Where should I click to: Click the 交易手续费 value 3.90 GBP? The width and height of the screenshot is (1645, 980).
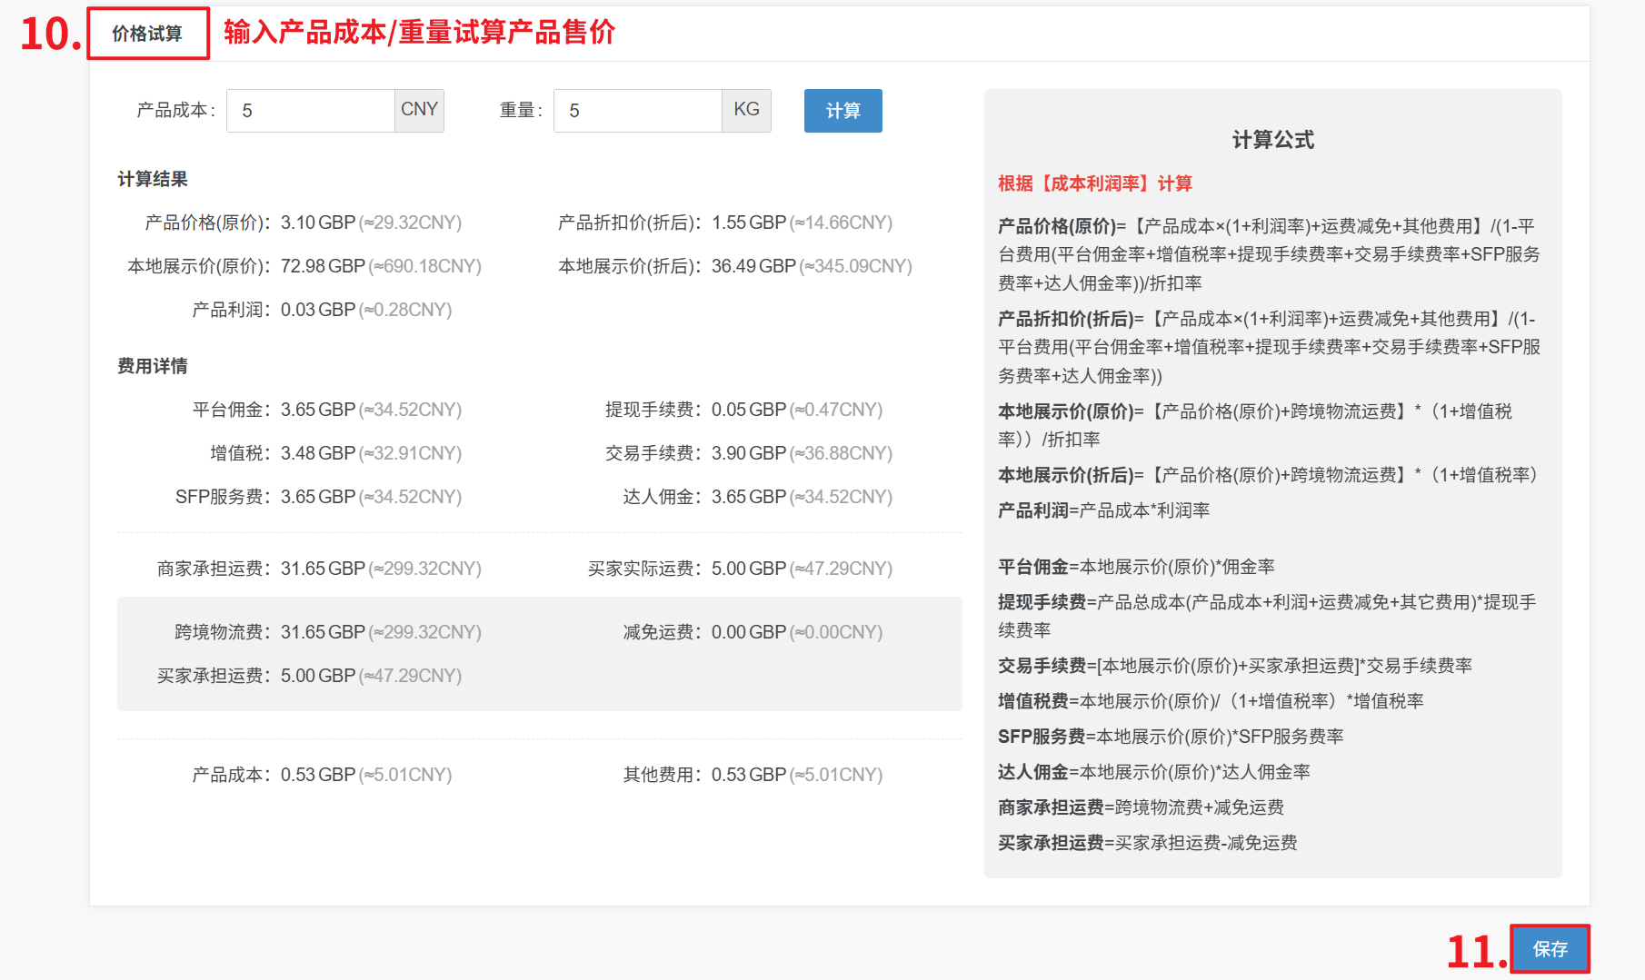tap(748, 453)
